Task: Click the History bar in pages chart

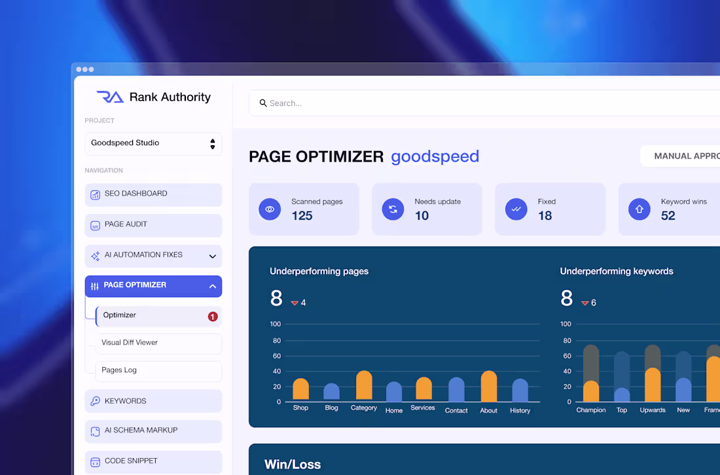Action: 520,390
